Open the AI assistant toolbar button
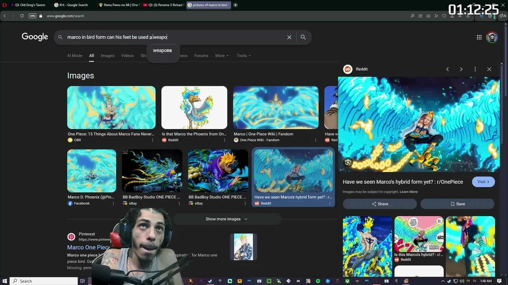The width and height of the screenshot is (508, 285). pyautogui.click(x=503, y=16)
